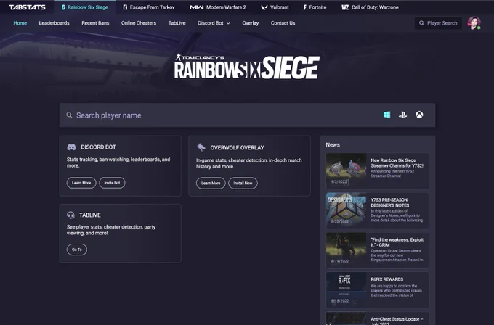Open the Leaderboards page
Screen dimensions: 494x325
[54, 23]
